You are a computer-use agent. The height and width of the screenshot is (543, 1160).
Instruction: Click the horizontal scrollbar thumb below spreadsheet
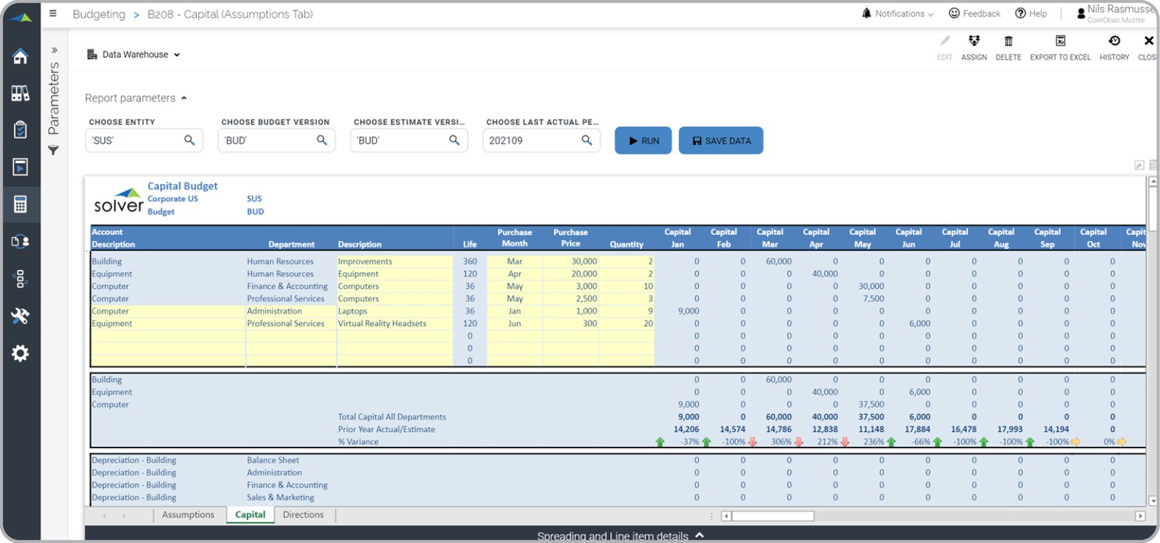pos(772,516)
